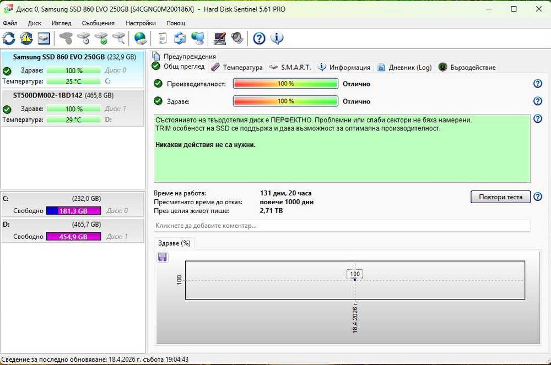
Task: Switch to the Дневник (Log) tab
Action: [404, 67]
